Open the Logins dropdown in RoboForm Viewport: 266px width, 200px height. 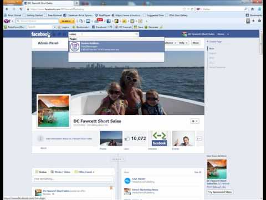[x=64, y=27]
